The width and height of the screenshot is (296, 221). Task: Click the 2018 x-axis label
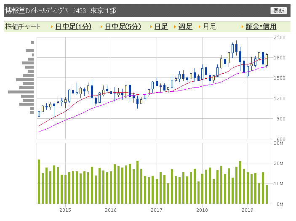[202, 210]
